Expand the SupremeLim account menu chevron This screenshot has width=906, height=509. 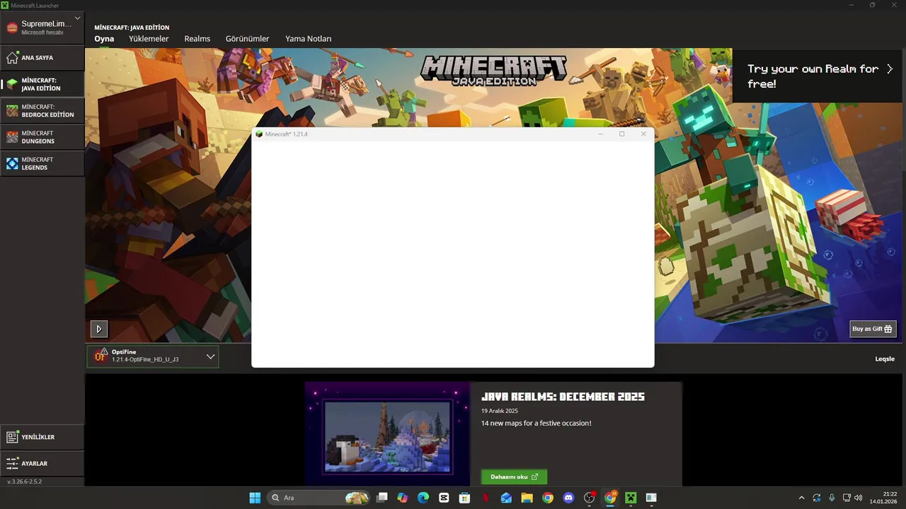tap(78, 18)
